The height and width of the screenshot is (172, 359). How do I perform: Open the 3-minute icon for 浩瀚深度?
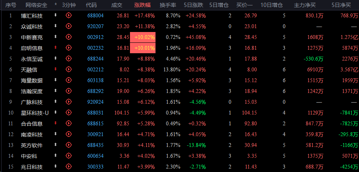pyautogui.click(x=69, y=91)
